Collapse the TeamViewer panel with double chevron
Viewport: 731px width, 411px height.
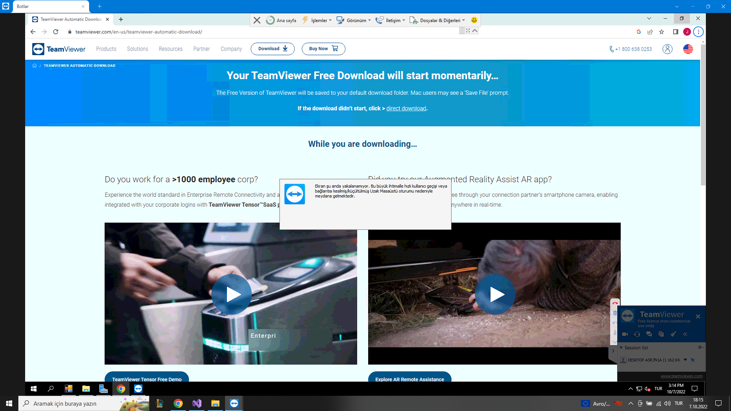[x=685, y=334]
